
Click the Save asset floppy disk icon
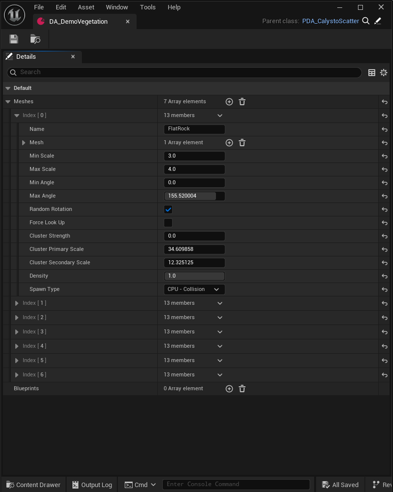click(x=14, y=39)
